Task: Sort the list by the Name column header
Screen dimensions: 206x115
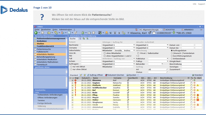Action: point(95,78)
